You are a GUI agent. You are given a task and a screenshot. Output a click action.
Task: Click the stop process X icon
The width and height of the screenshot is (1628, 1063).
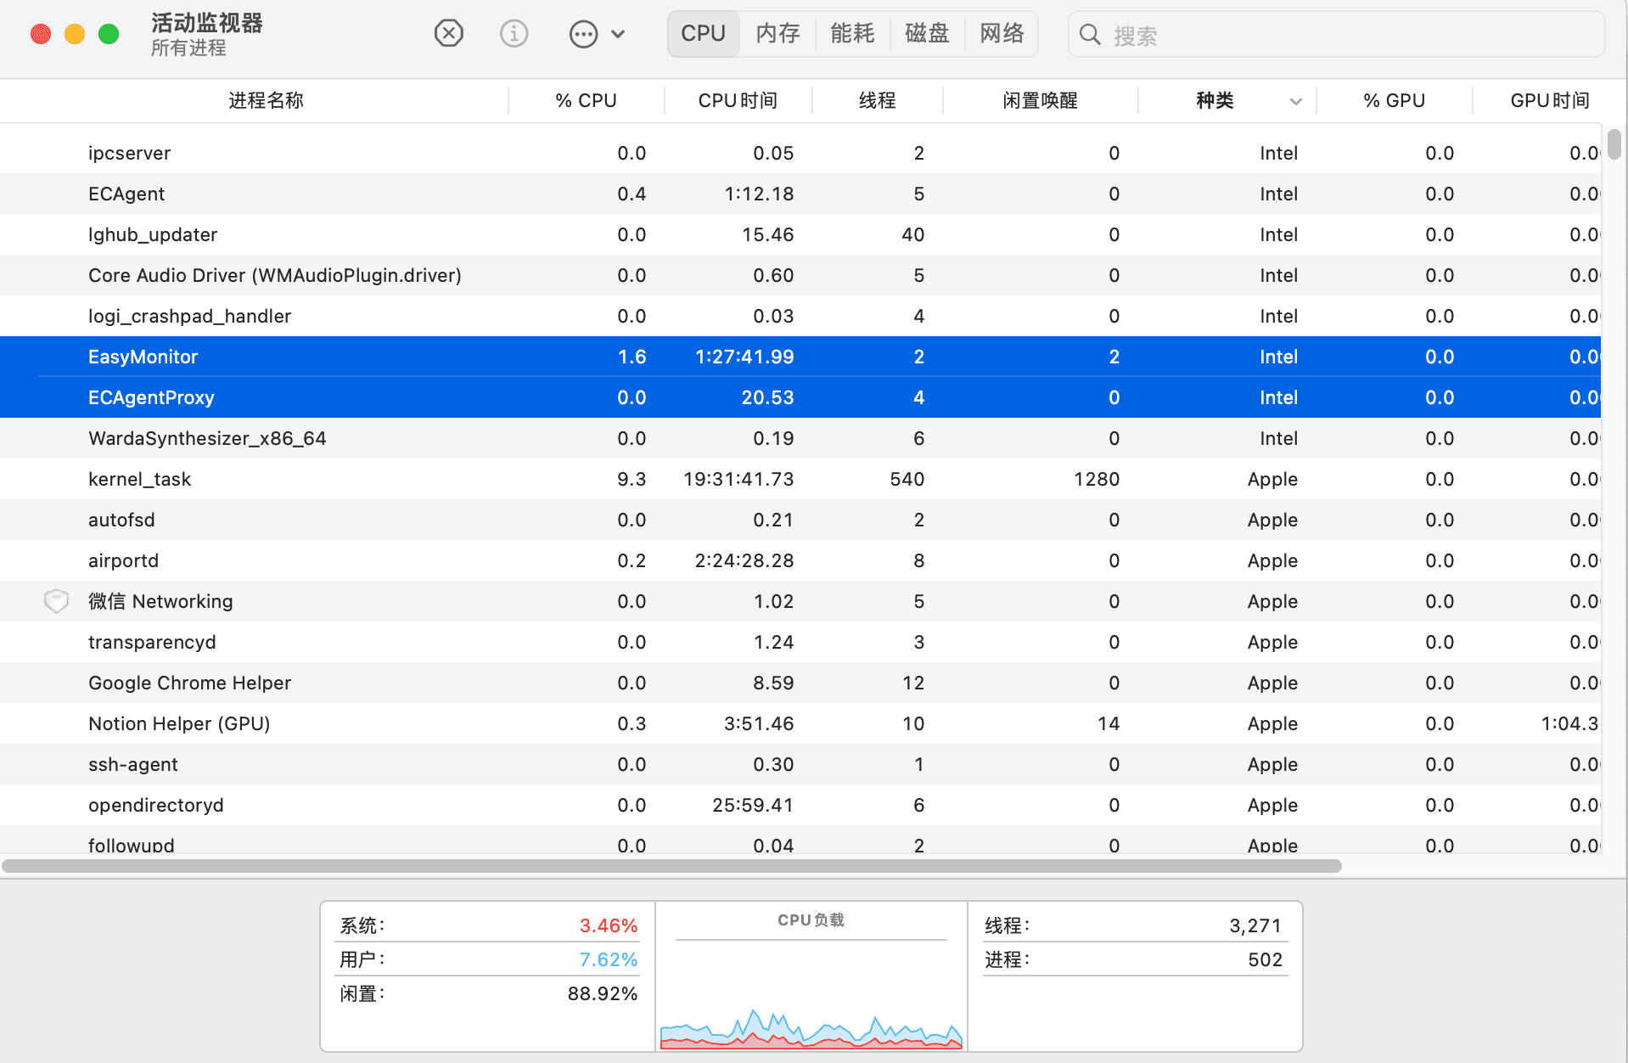(448, 34)
